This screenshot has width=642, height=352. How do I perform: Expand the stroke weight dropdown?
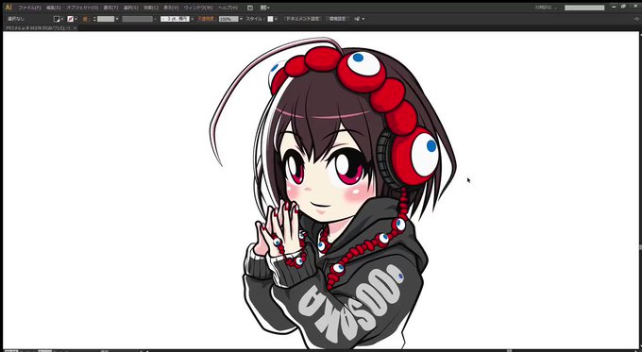[x=117, y=19]
